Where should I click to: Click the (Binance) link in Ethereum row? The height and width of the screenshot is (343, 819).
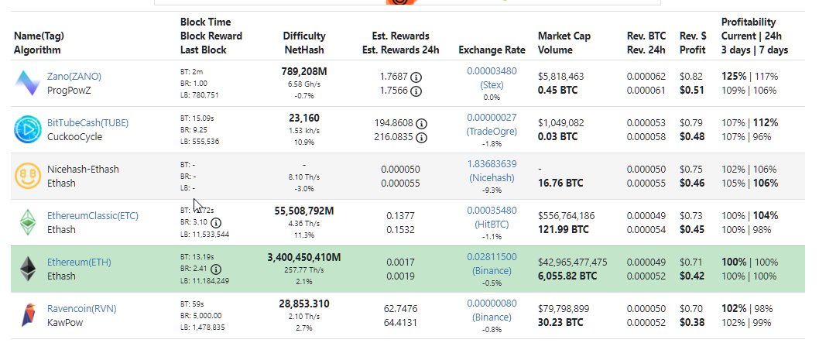492,270
